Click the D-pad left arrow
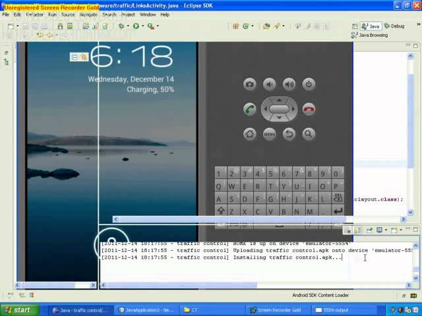The height and width of the screenshot is (316, 422). 265,109
